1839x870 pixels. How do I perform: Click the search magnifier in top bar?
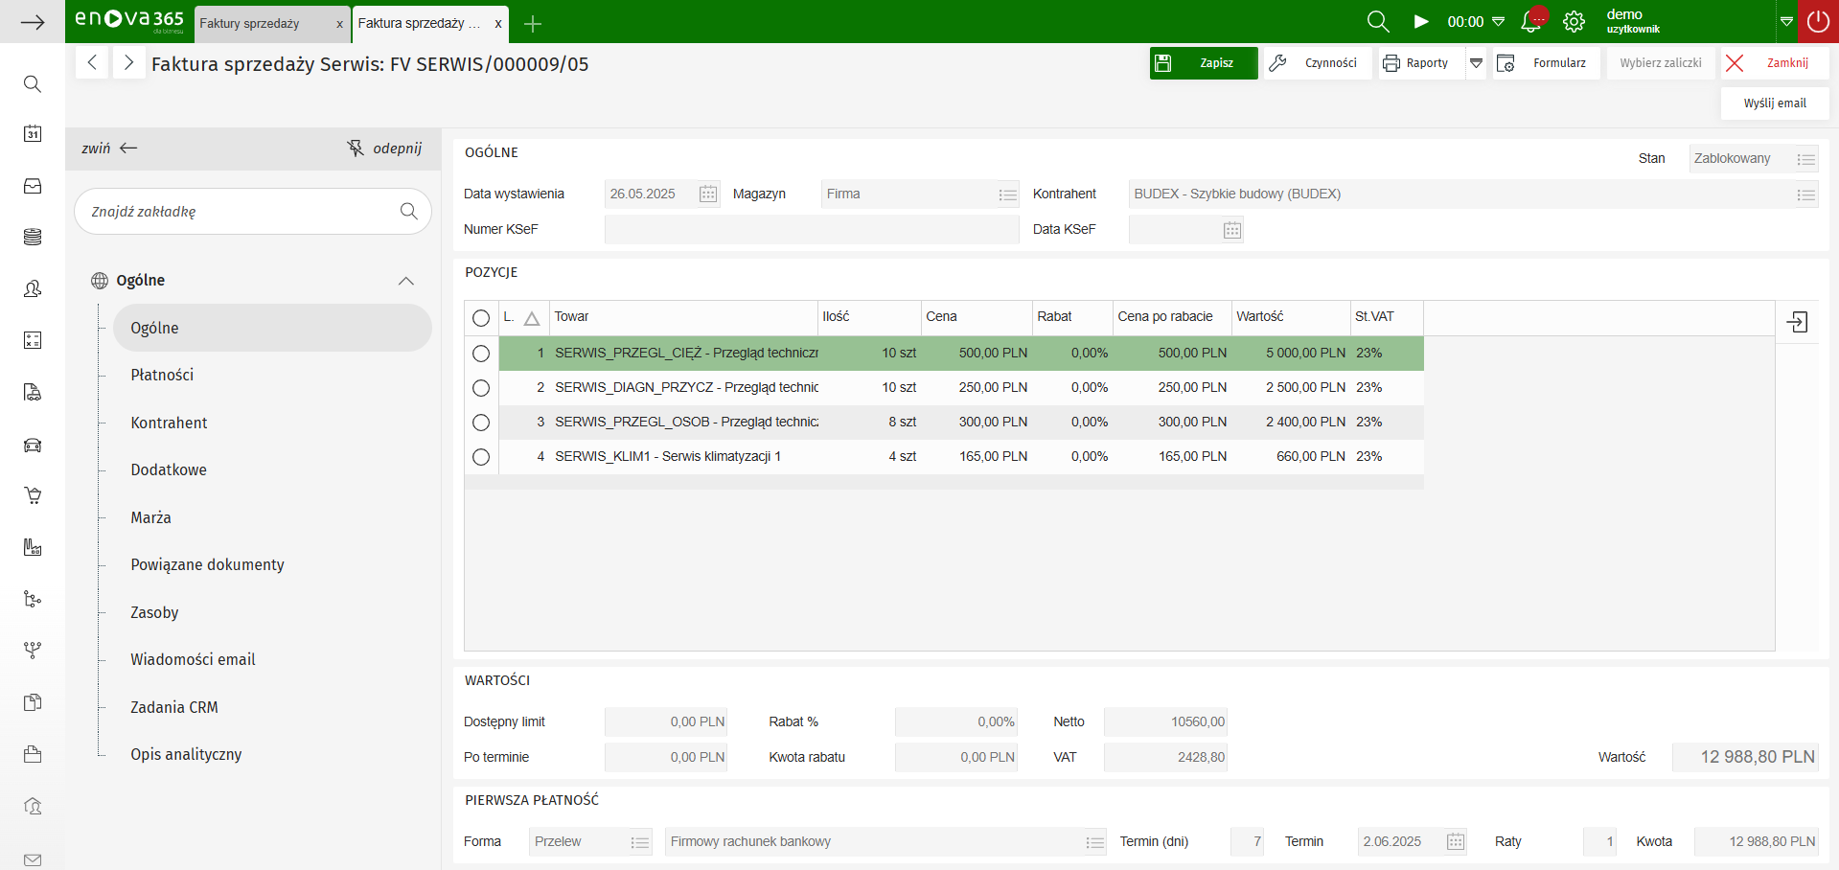1377,21
